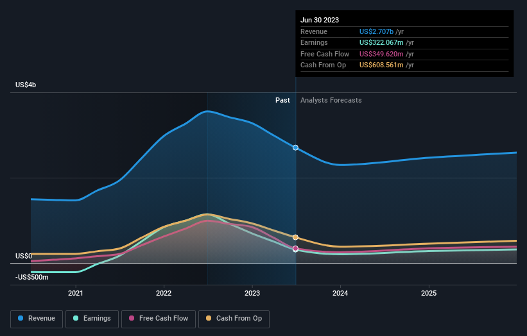This screenshot has height=336, width=527.
Task: Click the Earnings row label in tooltip
Action: pos(314,42)
